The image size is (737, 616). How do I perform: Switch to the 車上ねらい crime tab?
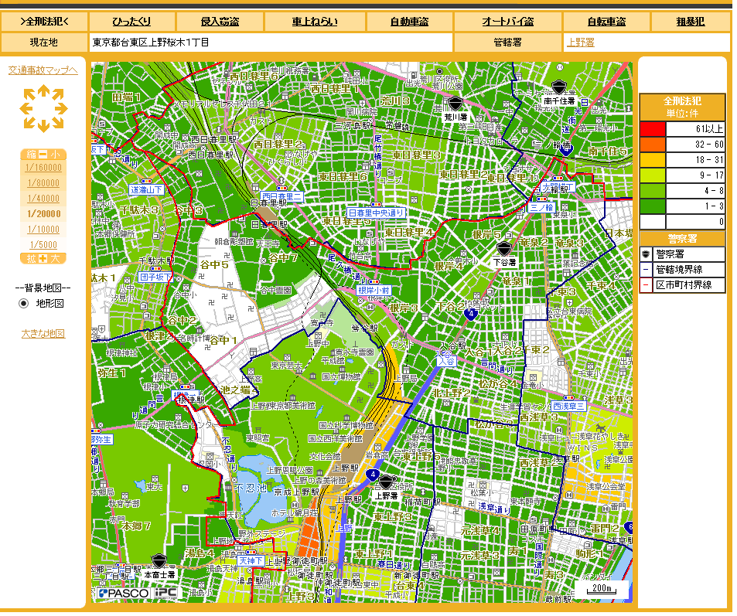(x=315, y=21)
